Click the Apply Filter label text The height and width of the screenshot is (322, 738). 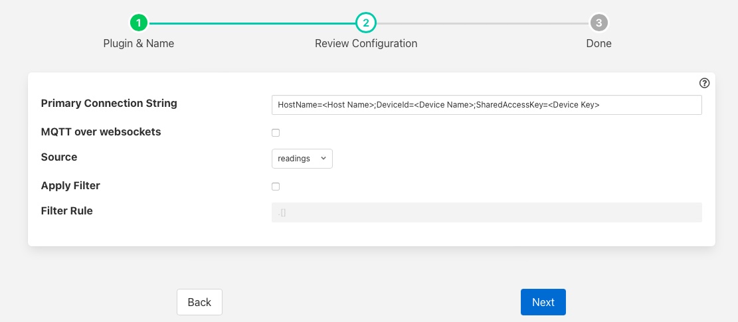coord(70,186)
